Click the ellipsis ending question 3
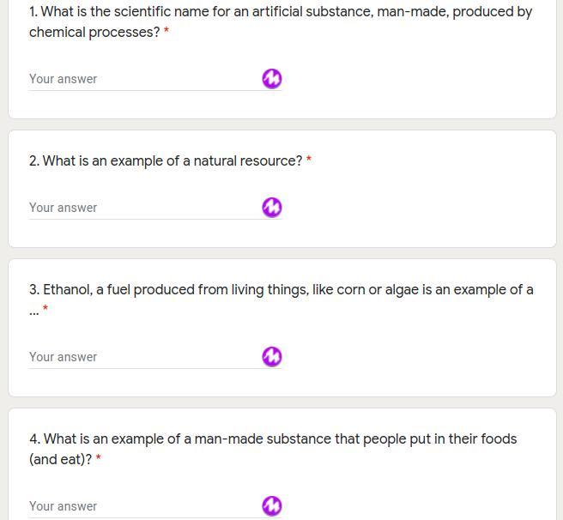Image resolution: width=563 pixels, height=520 pixels. point(33,311)
